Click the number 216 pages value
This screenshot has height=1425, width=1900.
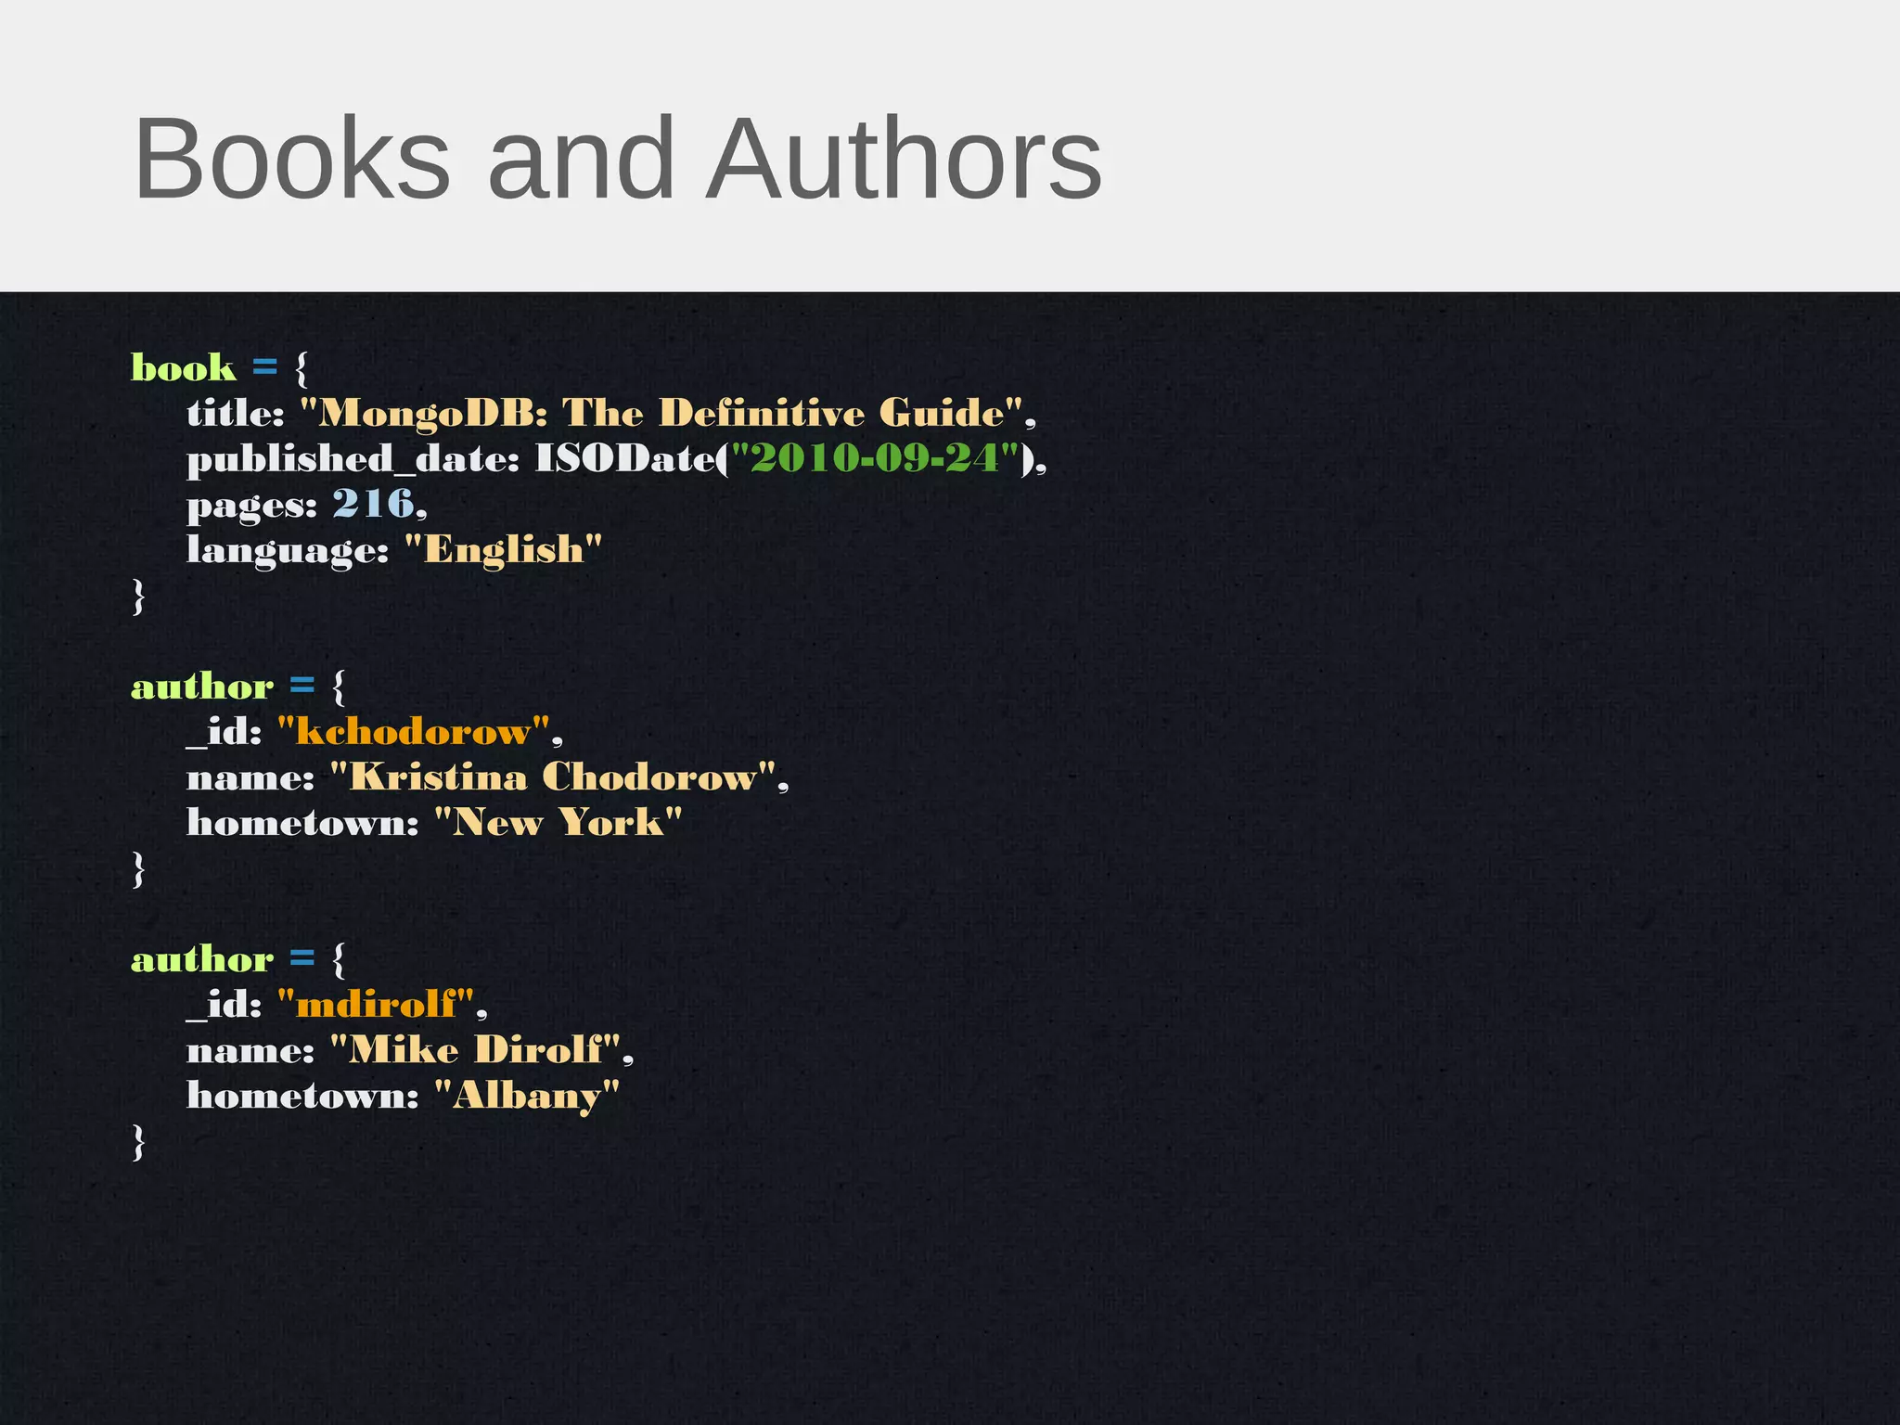tap(373, 504)
